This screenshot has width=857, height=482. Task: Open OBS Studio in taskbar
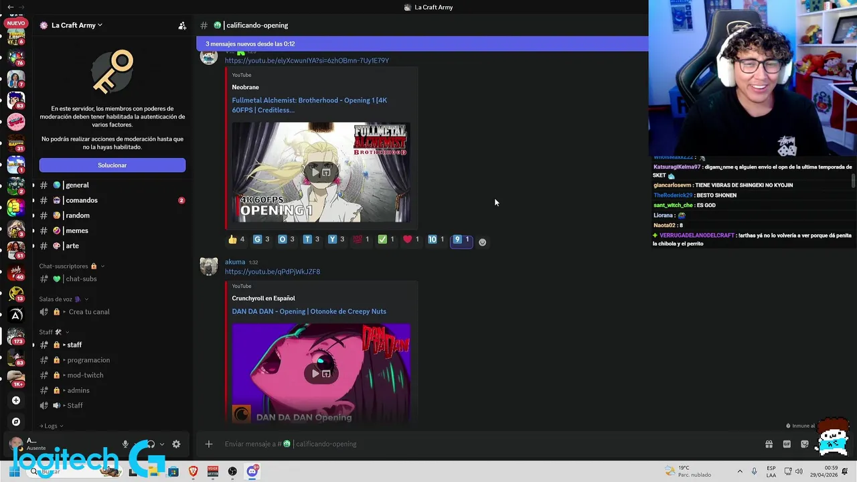pyautogui.click(x=232, y=472)
